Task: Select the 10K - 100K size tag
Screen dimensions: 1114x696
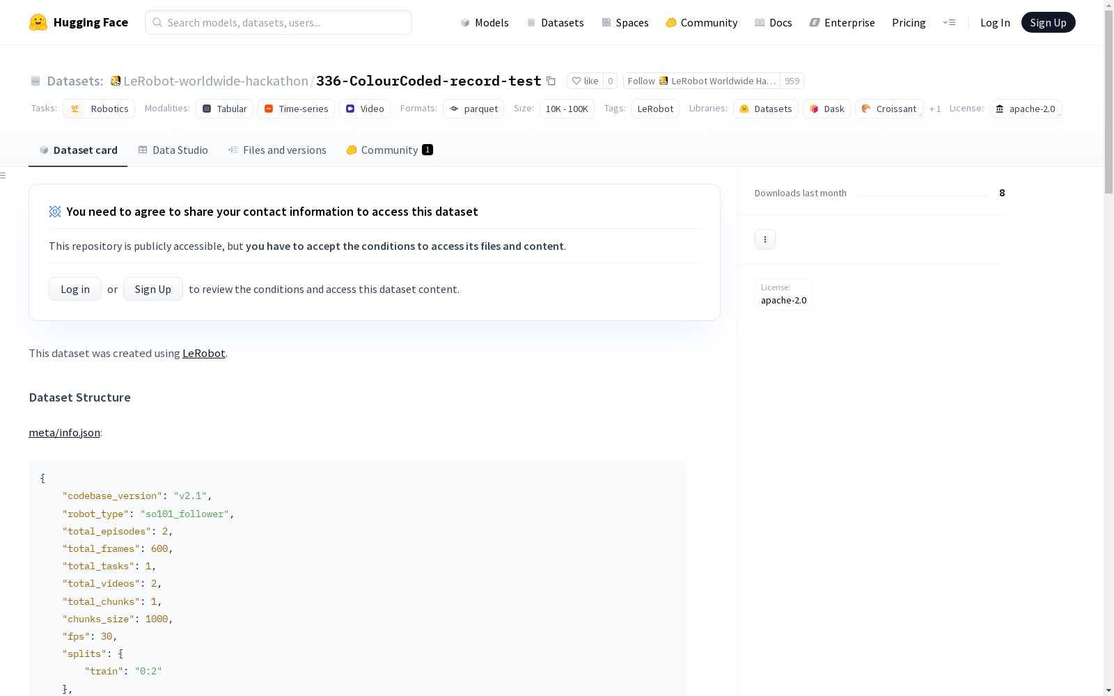Action: point(567,109)
